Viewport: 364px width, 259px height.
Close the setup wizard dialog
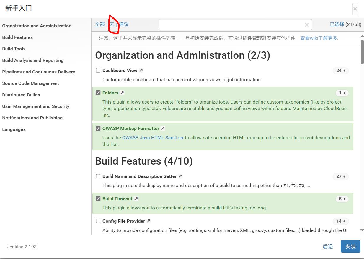pyautogui.click(x=355, y=9)
